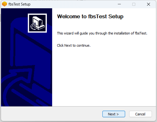This screenshot has height=122, width=157.
Task: Click the "Welcome to fbsTest Setup" heading
Action: click(90, 16)
